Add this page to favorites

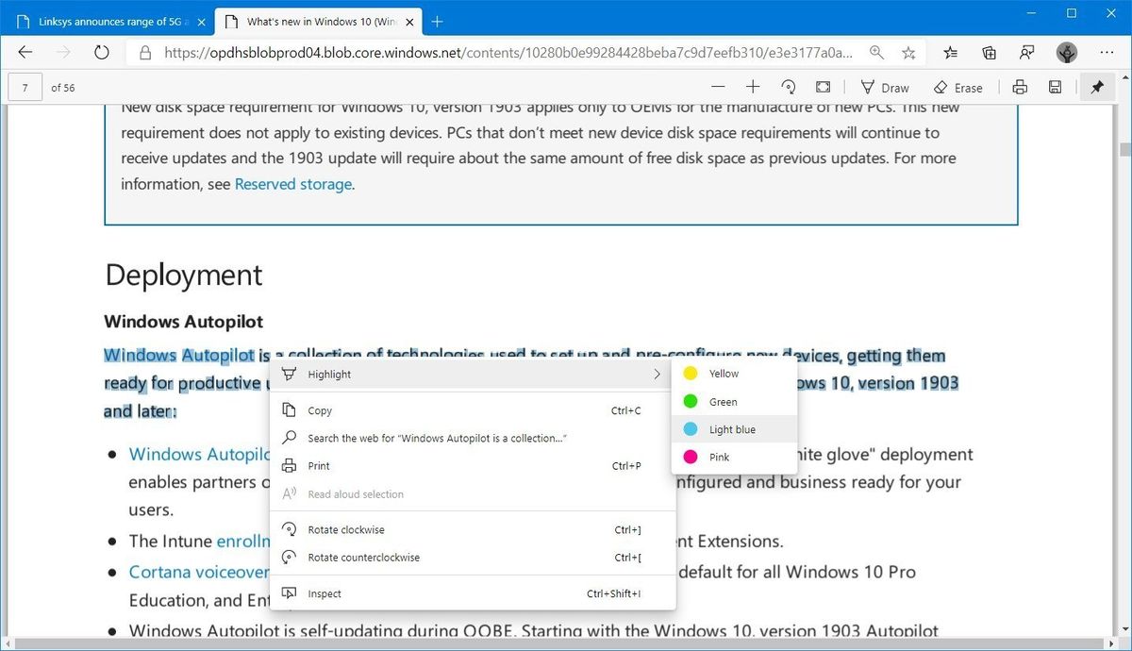tap(908, 53)
